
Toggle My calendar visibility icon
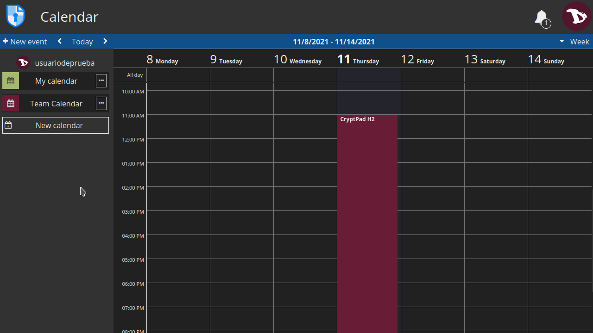(x=11, y=81)
